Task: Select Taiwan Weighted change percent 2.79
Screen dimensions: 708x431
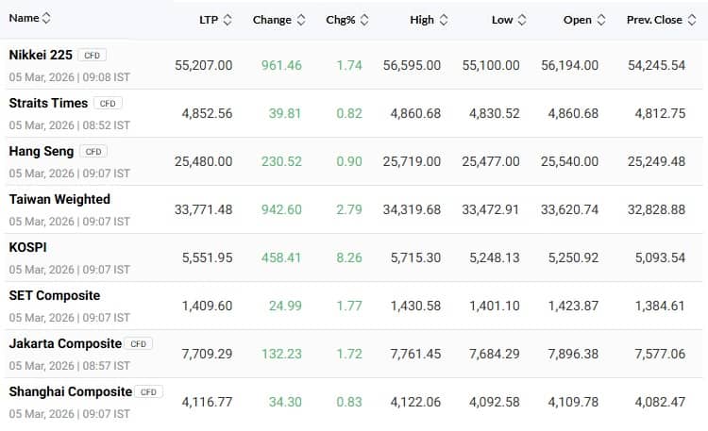Action: click(x=349, y=210)
